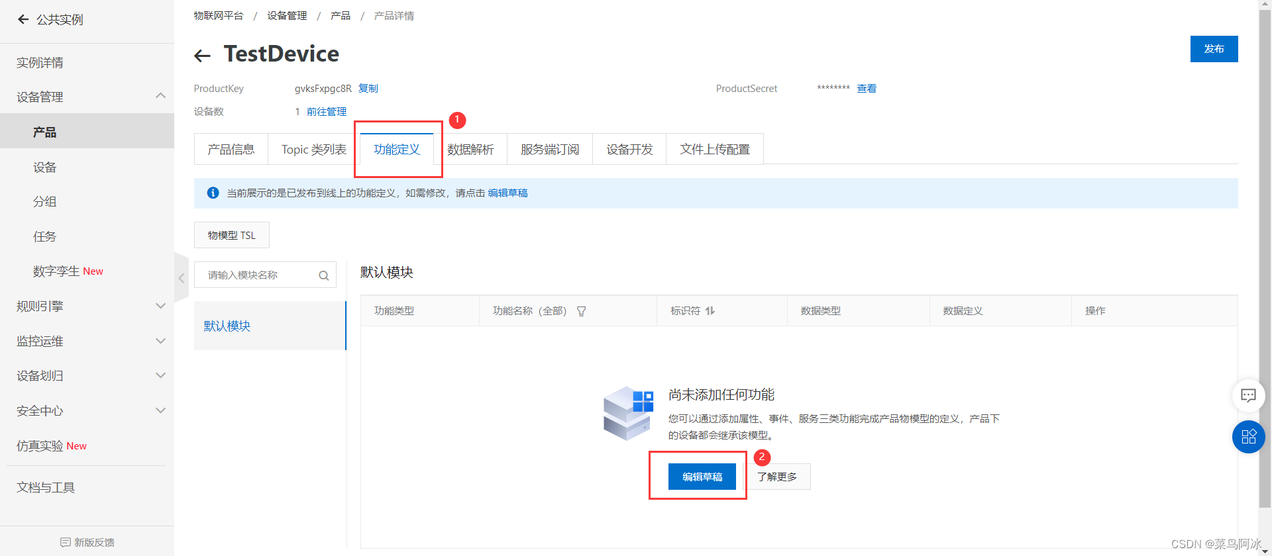1272x556 pixels.
Task: Click the ProductKey value gvksFxpgc8R
Action: pos(323,88)
